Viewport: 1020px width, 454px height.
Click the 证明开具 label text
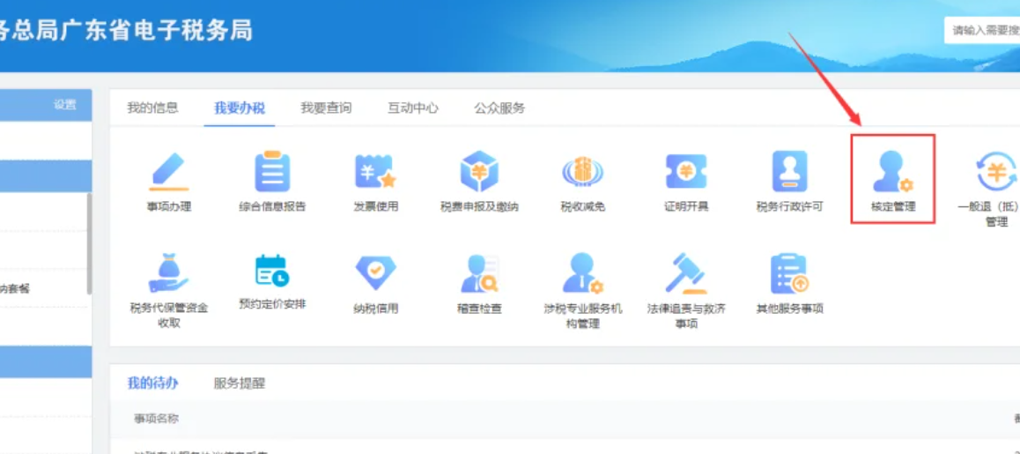(686, 207)
